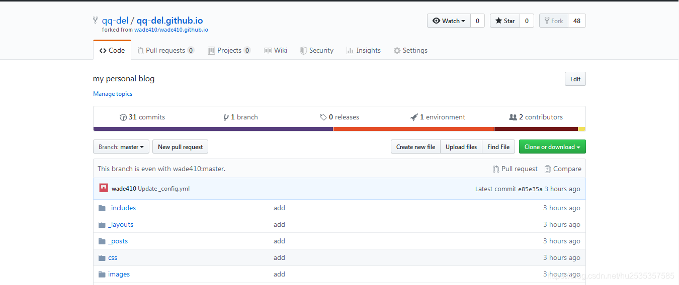Image resolution: width=679 pixels, height=285 pixels.
Task: Open commit hash e85e35a
Action: pos(530,189)
